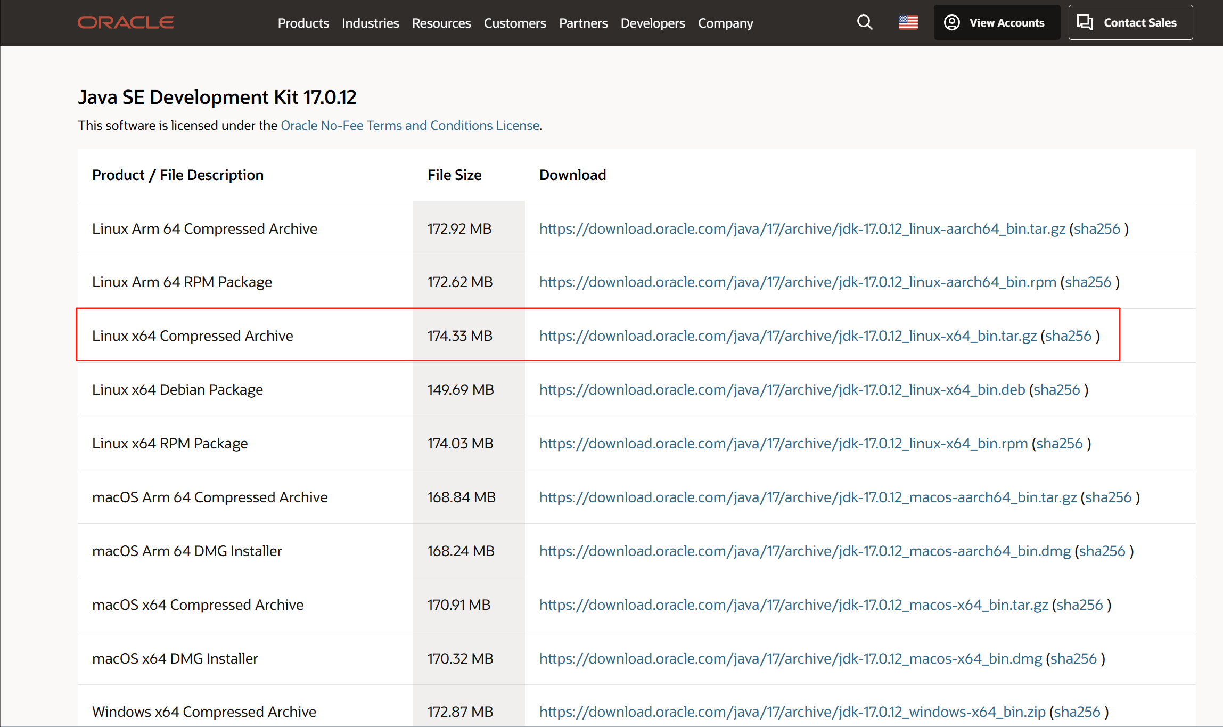Open the Developers menu
Viewport: 1223px width, 727px height.
tap(652, 23)
